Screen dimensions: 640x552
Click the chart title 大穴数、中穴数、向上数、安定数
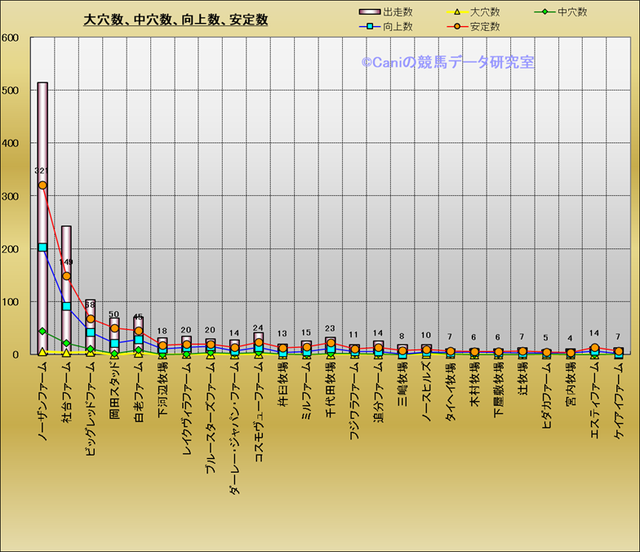pyautogui.click(x=176, y=20)
